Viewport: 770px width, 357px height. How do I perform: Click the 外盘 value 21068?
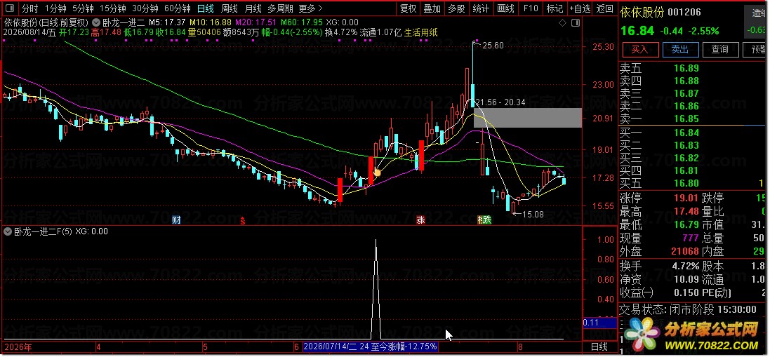tap(686, 252)
